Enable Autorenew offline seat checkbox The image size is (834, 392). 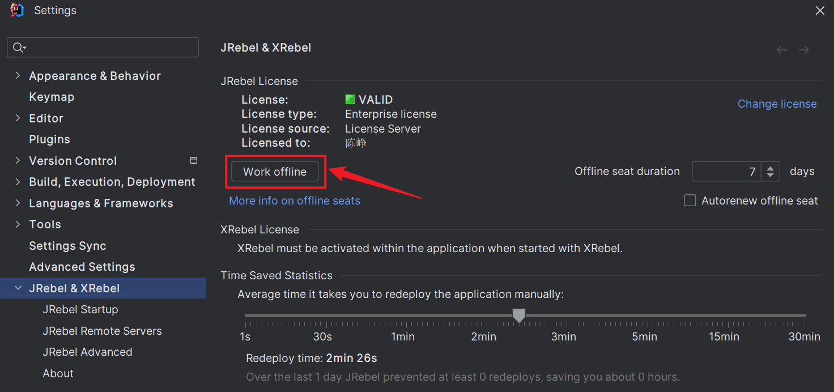click(x=690, y=201)
